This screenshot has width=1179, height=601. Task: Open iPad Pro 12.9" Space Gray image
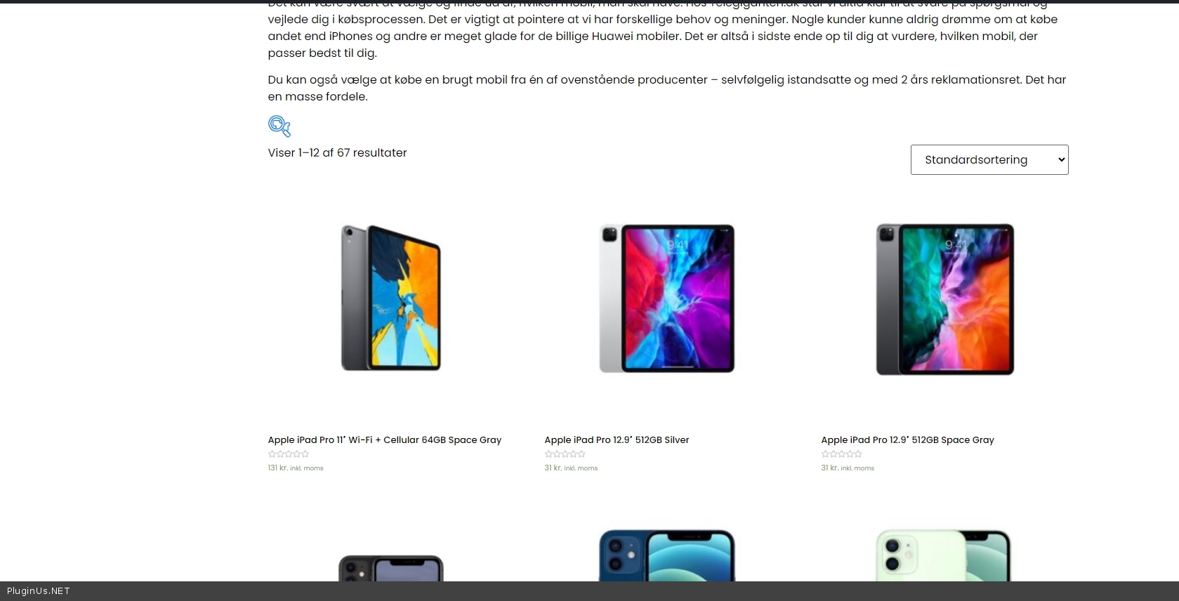[x=944, y=299]
